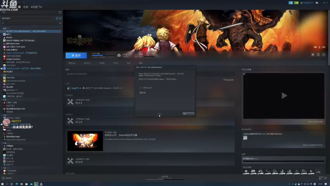Open the 社区 (Community) menu

tap(26, 7)
